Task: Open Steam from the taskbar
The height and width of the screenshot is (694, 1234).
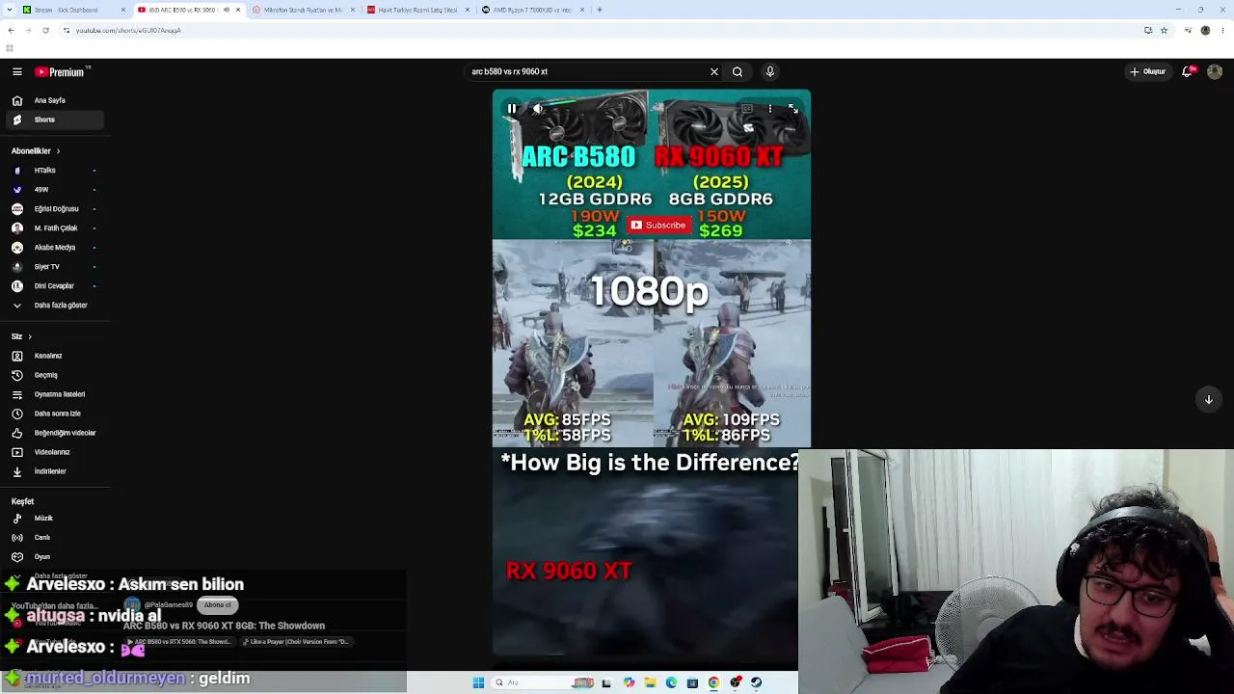Action: (x=756, y=683)
